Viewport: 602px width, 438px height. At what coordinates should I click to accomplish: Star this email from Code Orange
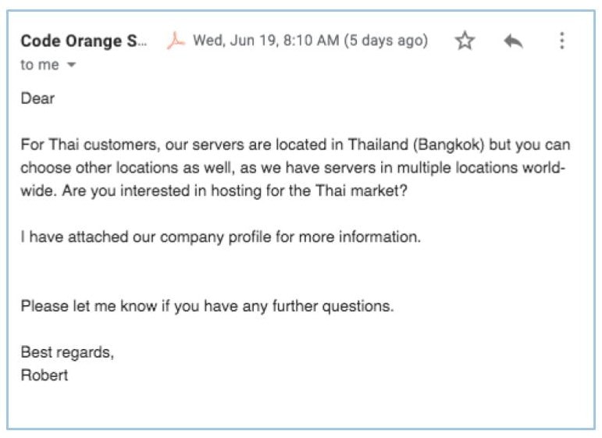[465, 41]
